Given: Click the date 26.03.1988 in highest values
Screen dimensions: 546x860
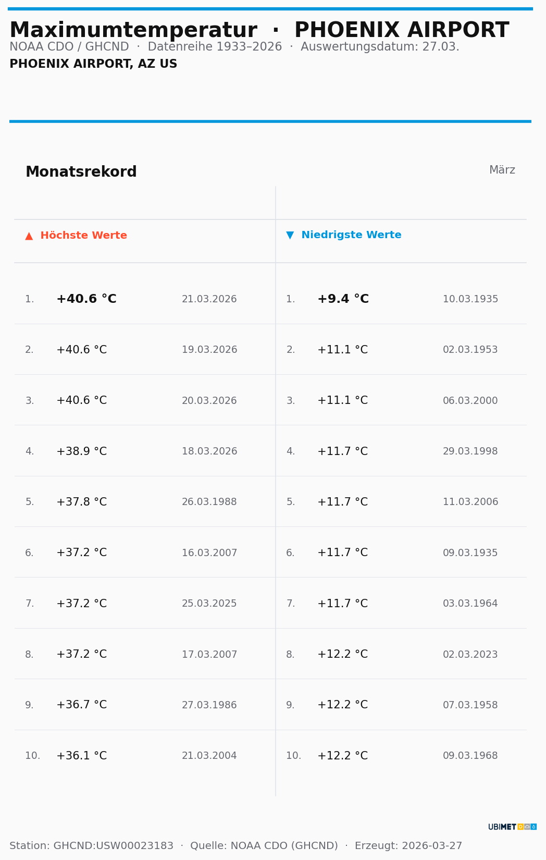Looking at the screenshot, I should 209,502.
